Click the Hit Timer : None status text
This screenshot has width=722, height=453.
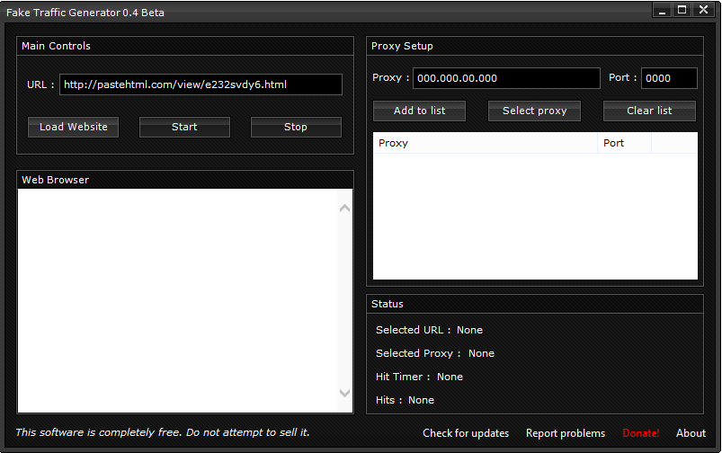[x=420, y=377]
